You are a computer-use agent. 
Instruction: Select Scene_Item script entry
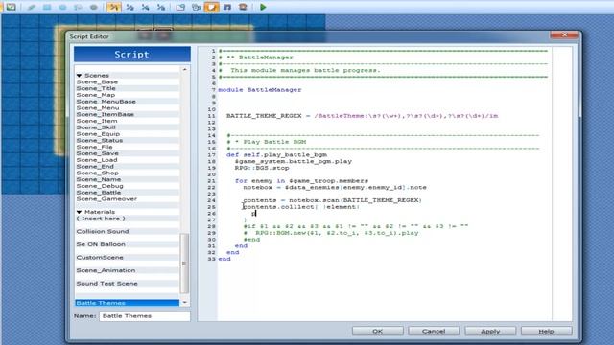(x=128, y=121)
